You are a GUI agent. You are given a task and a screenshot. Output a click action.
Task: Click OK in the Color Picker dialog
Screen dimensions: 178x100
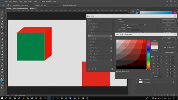[x=169, y=39]
